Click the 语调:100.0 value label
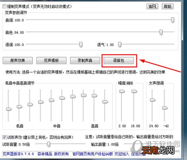Viewport: 187px width, 160px height. coord(15,45)
